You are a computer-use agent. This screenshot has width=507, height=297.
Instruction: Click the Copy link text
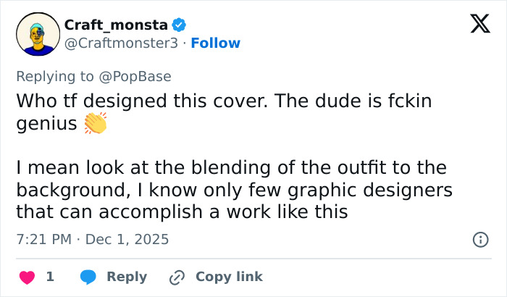(229, 277)
